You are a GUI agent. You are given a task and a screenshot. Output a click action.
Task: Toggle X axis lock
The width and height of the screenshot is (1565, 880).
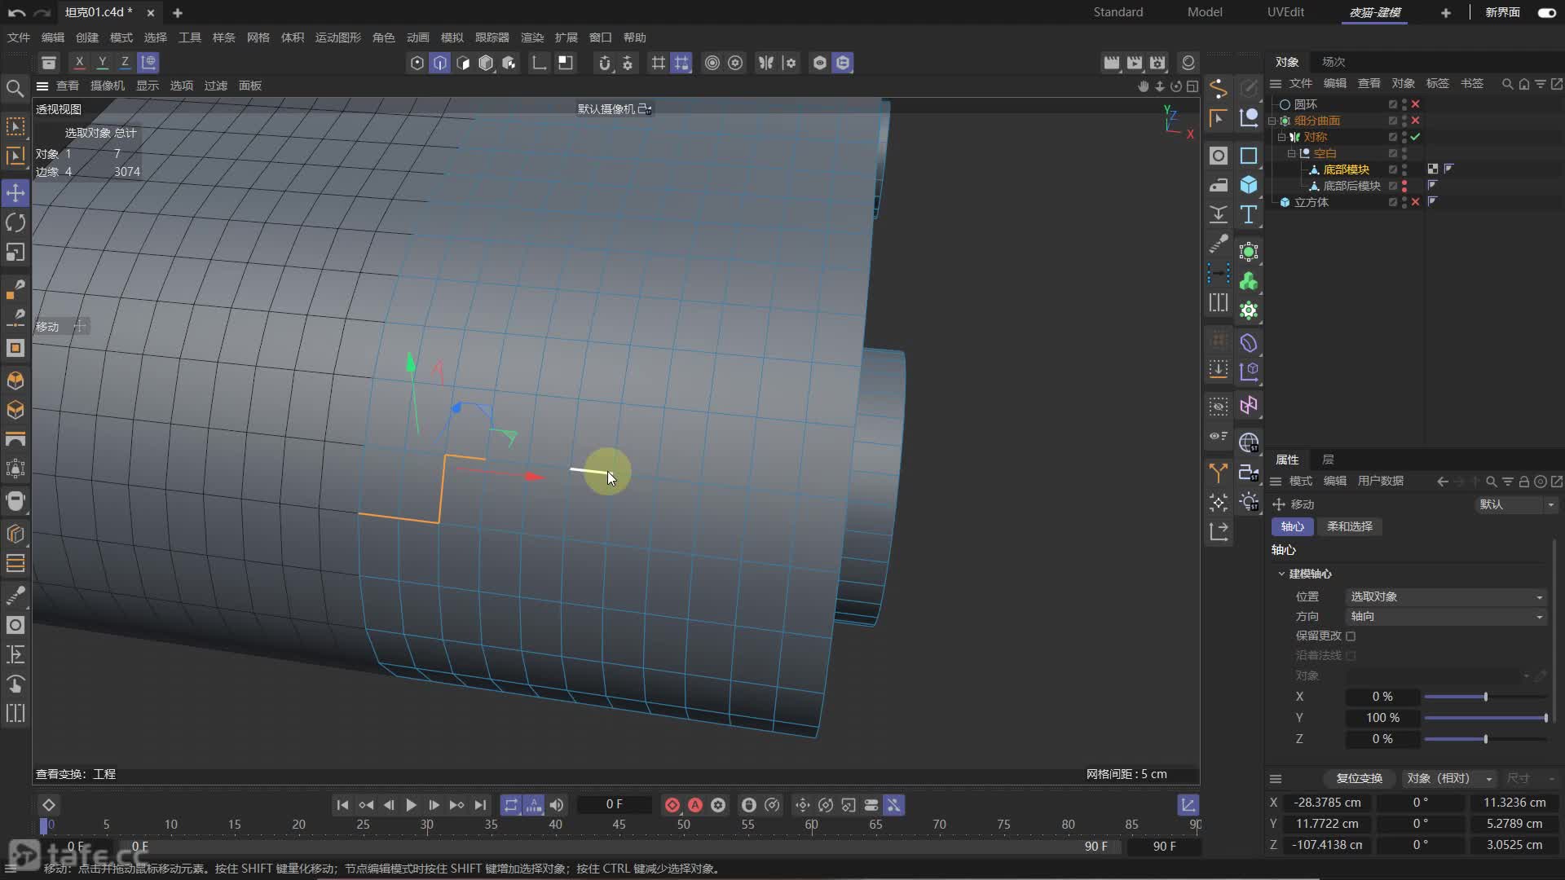pos(79,62)
